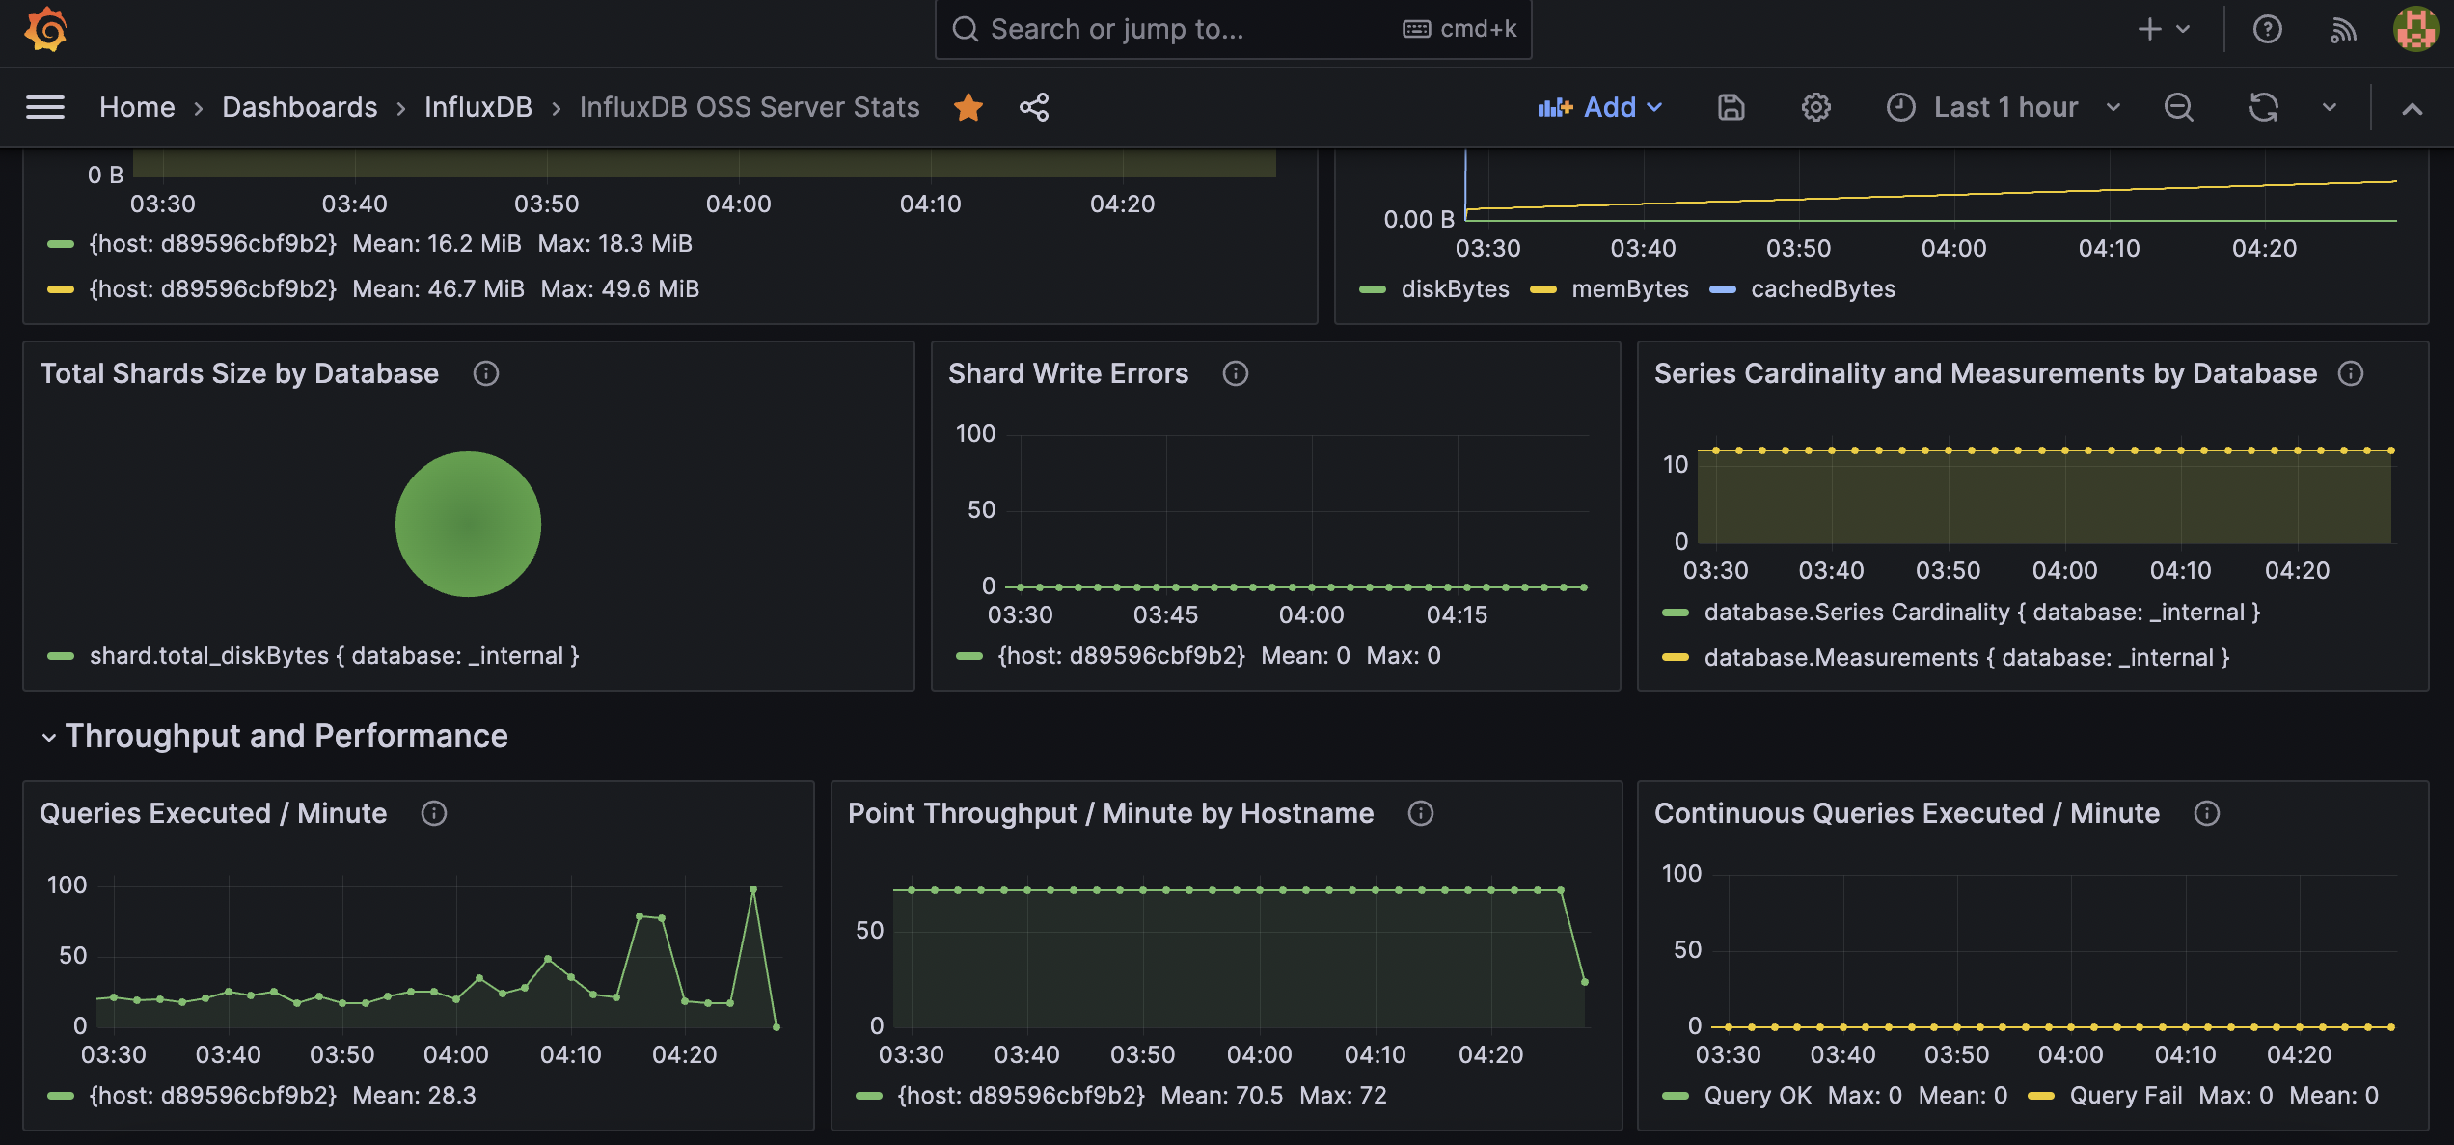This screenshot has width=2454, height=1145.
Task: Toggle the Query Fail legend series
Action: tap(2125, 1096)
